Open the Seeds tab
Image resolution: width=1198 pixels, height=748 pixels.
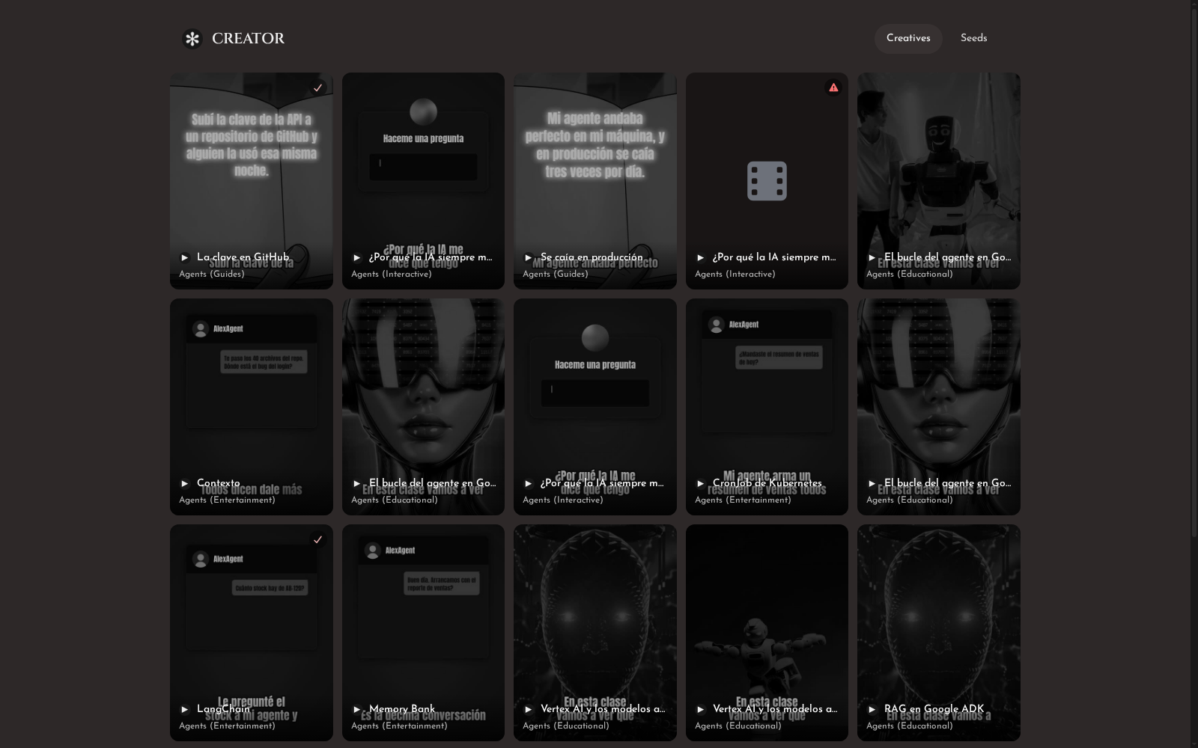(973, 38)
